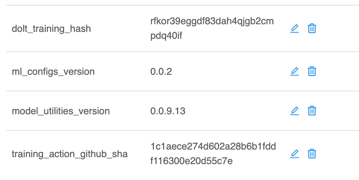Select the ml_configs_version key name
The height and width of the screenshot is (180, 359).
[53, 72]
